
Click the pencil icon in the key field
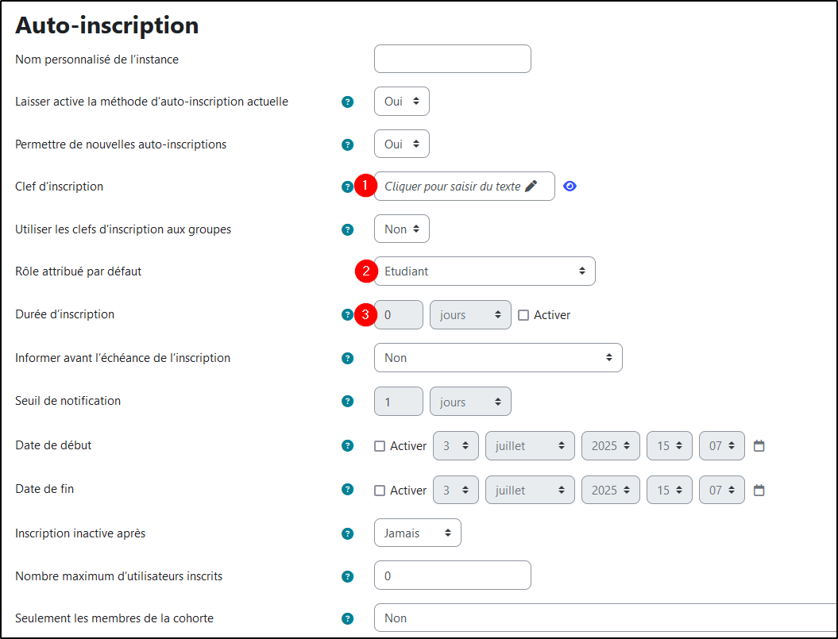531,186
